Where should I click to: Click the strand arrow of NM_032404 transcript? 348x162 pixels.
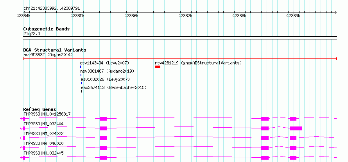[21, 128]
